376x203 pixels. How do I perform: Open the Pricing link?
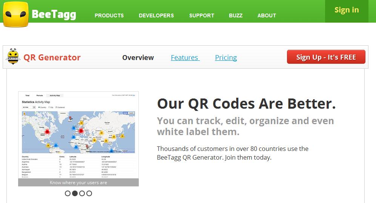[x=226, y=58]
